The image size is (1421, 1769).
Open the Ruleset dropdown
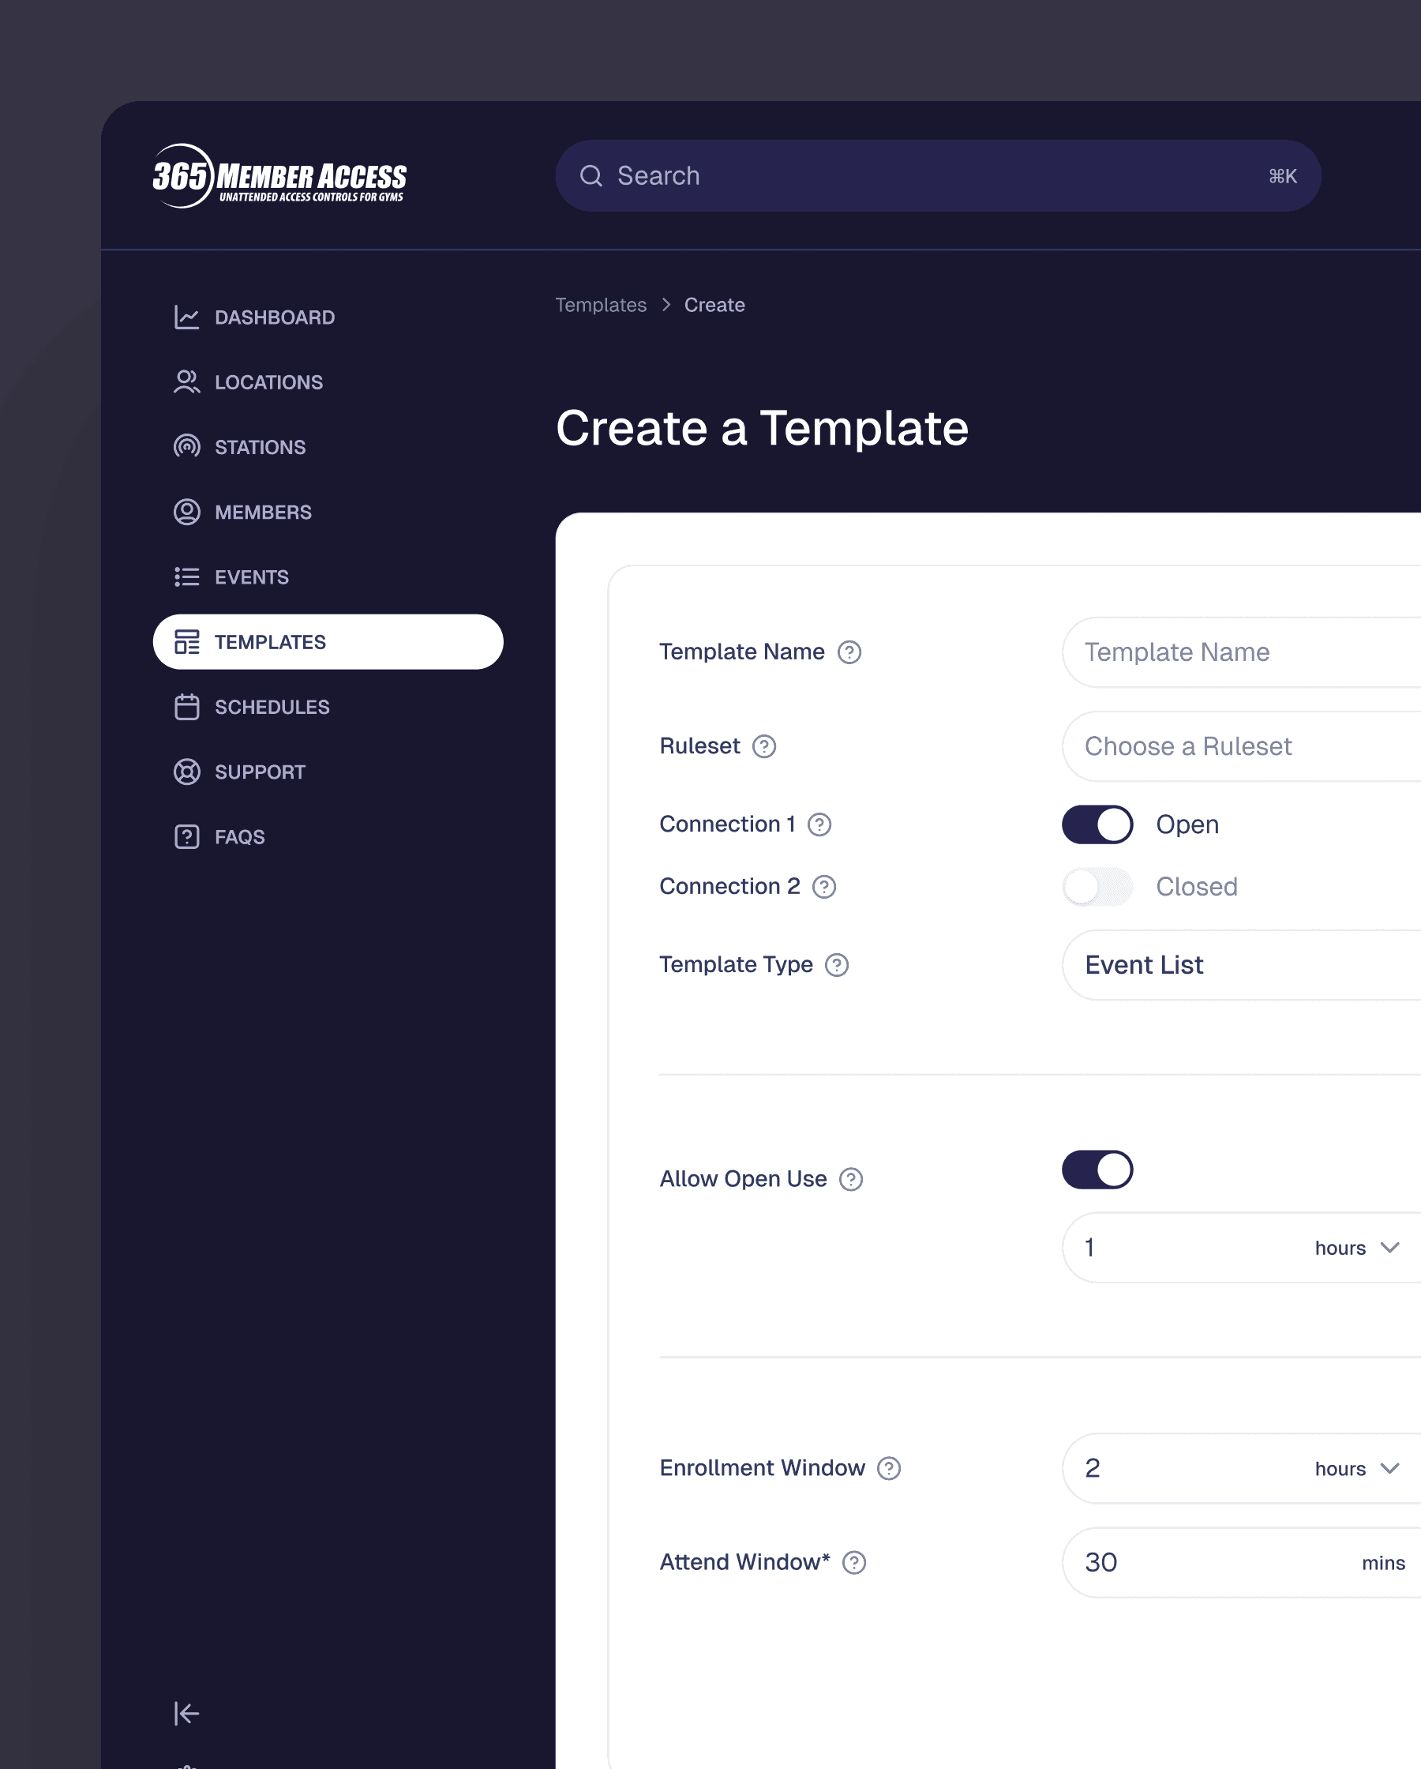(x=1241, y=746)
